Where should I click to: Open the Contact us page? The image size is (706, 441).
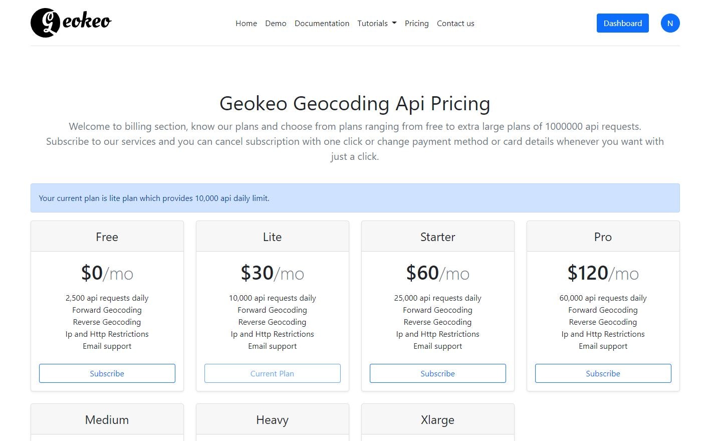point(455,24)
